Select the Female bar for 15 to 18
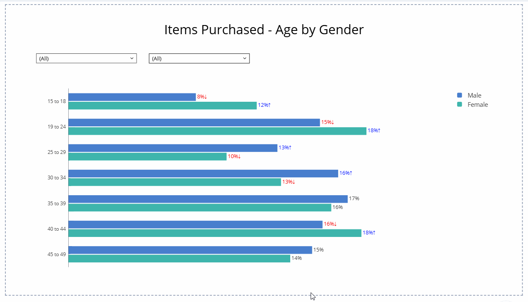This screenshot has height=302, width=528. 162,105
